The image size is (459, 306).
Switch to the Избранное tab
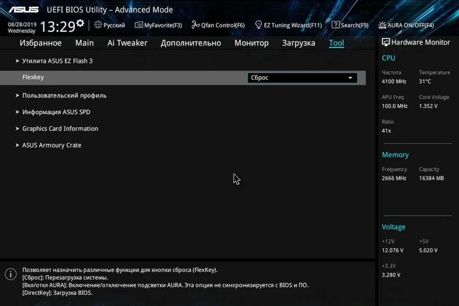pyautogui.click(x=41, y=43)
